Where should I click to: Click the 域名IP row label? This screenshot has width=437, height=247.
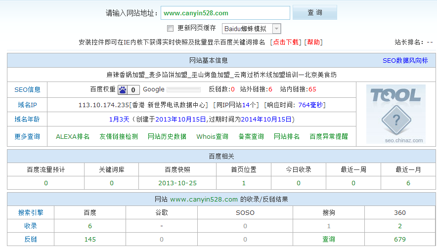[27, 105]
